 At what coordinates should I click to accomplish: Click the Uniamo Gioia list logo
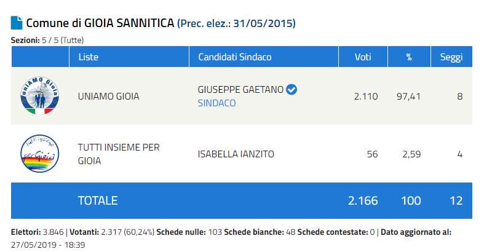(x=39, y=96)
